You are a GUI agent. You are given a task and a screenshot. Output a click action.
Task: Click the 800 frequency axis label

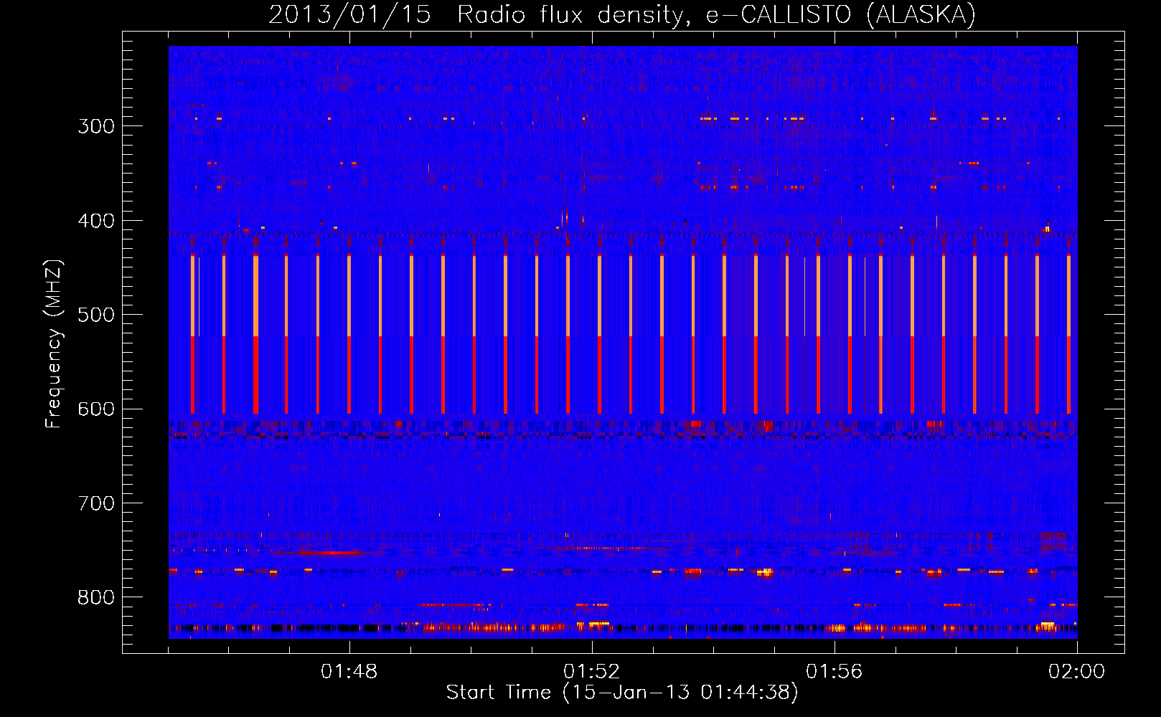[x=96, y=598]
